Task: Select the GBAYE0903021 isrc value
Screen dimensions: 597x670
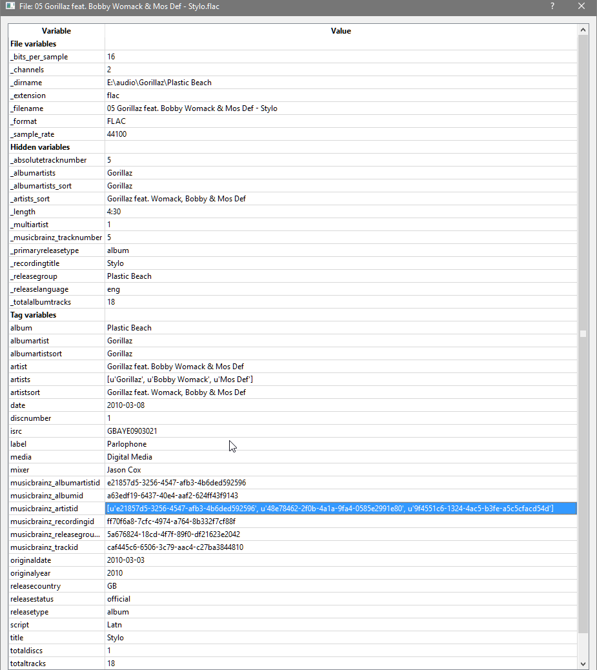Action: (132, 431)
